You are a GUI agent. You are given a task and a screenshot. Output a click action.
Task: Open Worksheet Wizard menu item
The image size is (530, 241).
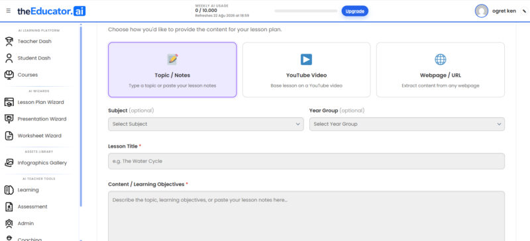(x=40, y=136)
